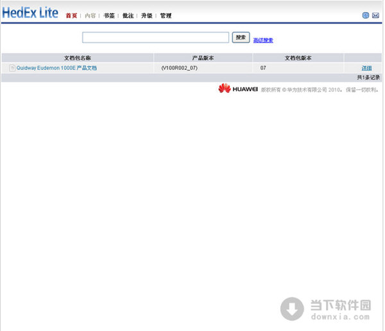
Task: Open the 高级搜索 advanced search link
Action: pyautogui.click(x=263, y=40)
